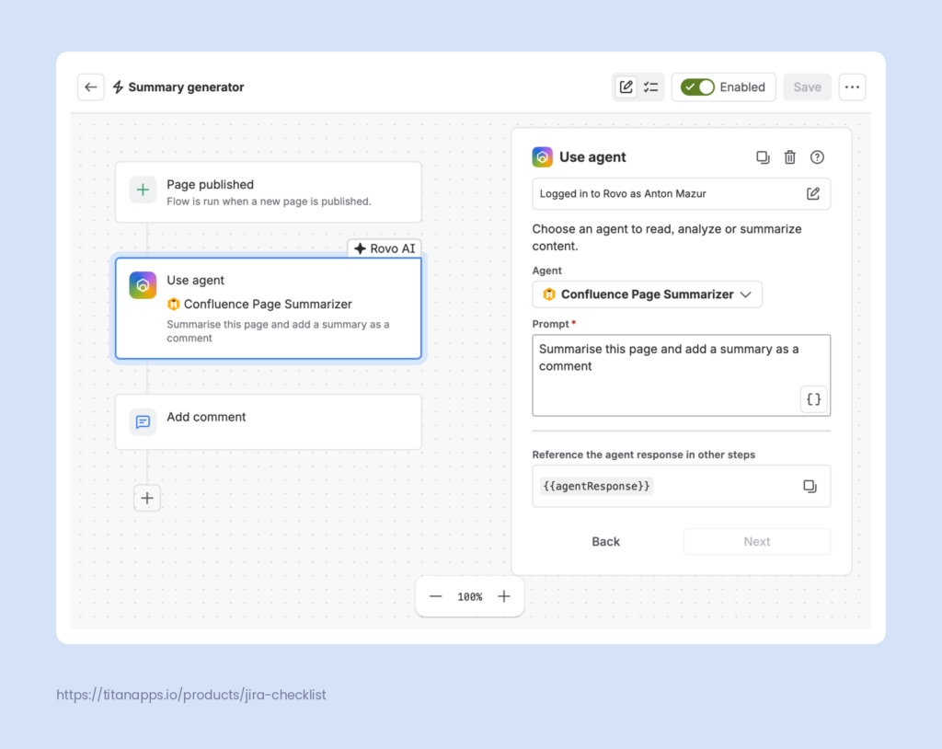Click the Back button
Image resolution: width=942 pixels, height=749 pixels.
point(605,542)
